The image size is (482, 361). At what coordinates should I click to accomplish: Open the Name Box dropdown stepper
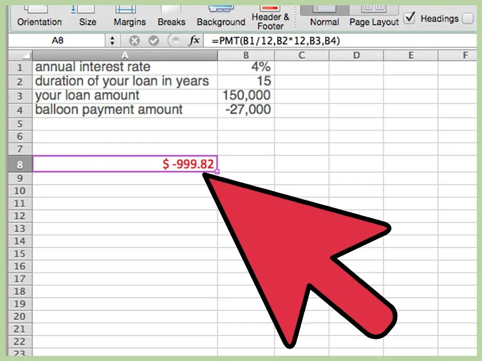tap(112, 40)
